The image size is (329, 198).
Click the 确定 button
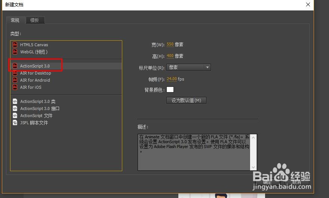(267, 182)
